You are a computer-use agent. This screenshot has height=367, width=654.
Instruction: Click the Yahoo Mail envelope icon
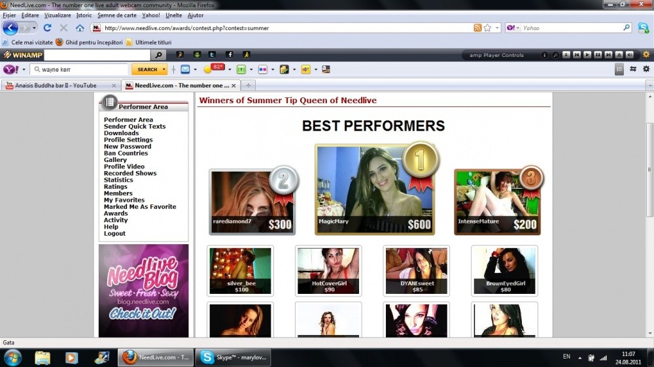(x=185, y=69)
